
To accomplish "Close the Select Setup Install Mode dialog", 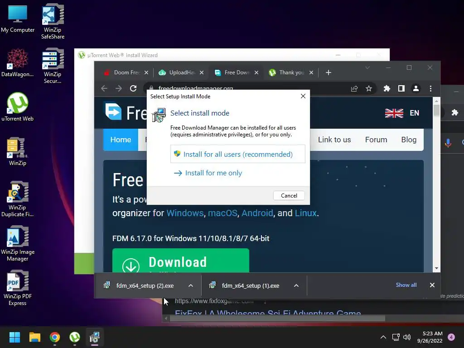I will pos(303,96).
